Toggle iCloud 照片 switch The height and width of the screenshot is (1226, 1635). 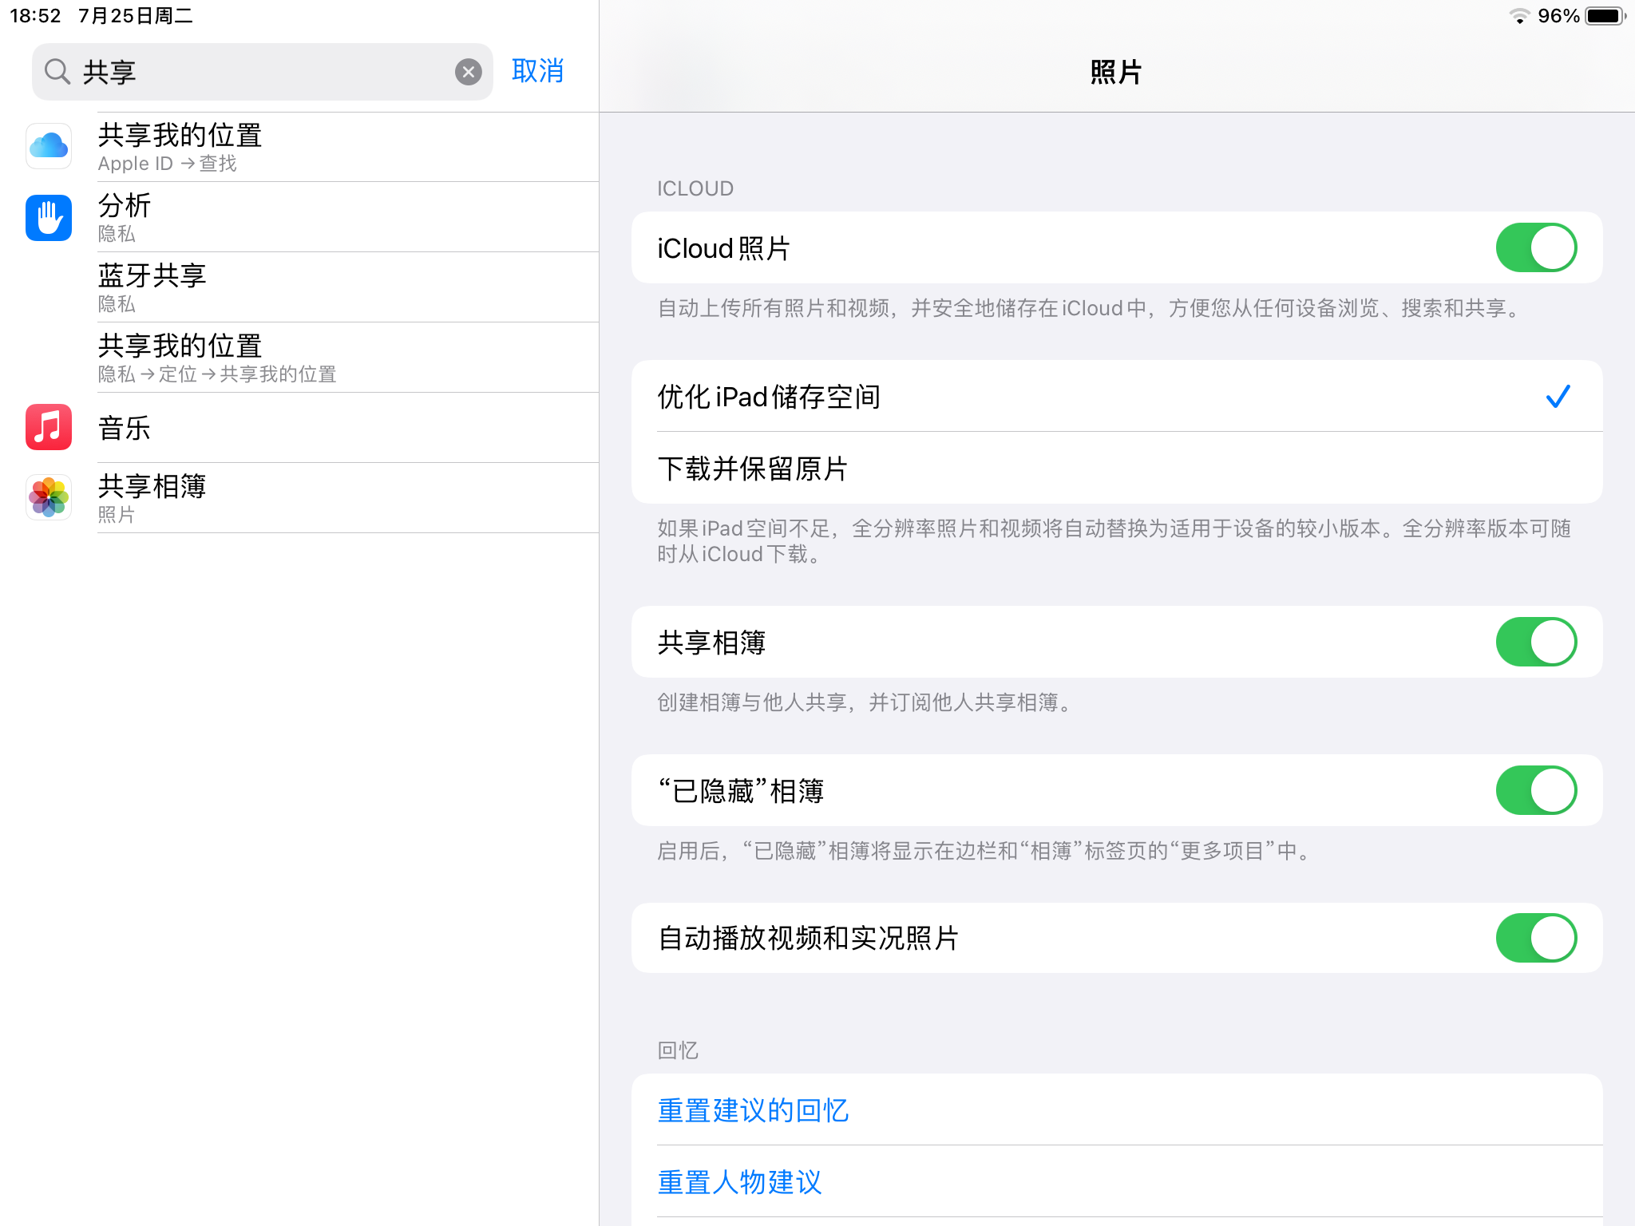1536,247
